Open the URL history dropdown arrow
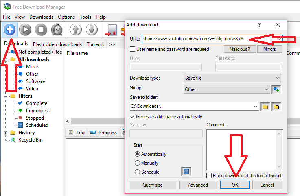 coord(279,39)
